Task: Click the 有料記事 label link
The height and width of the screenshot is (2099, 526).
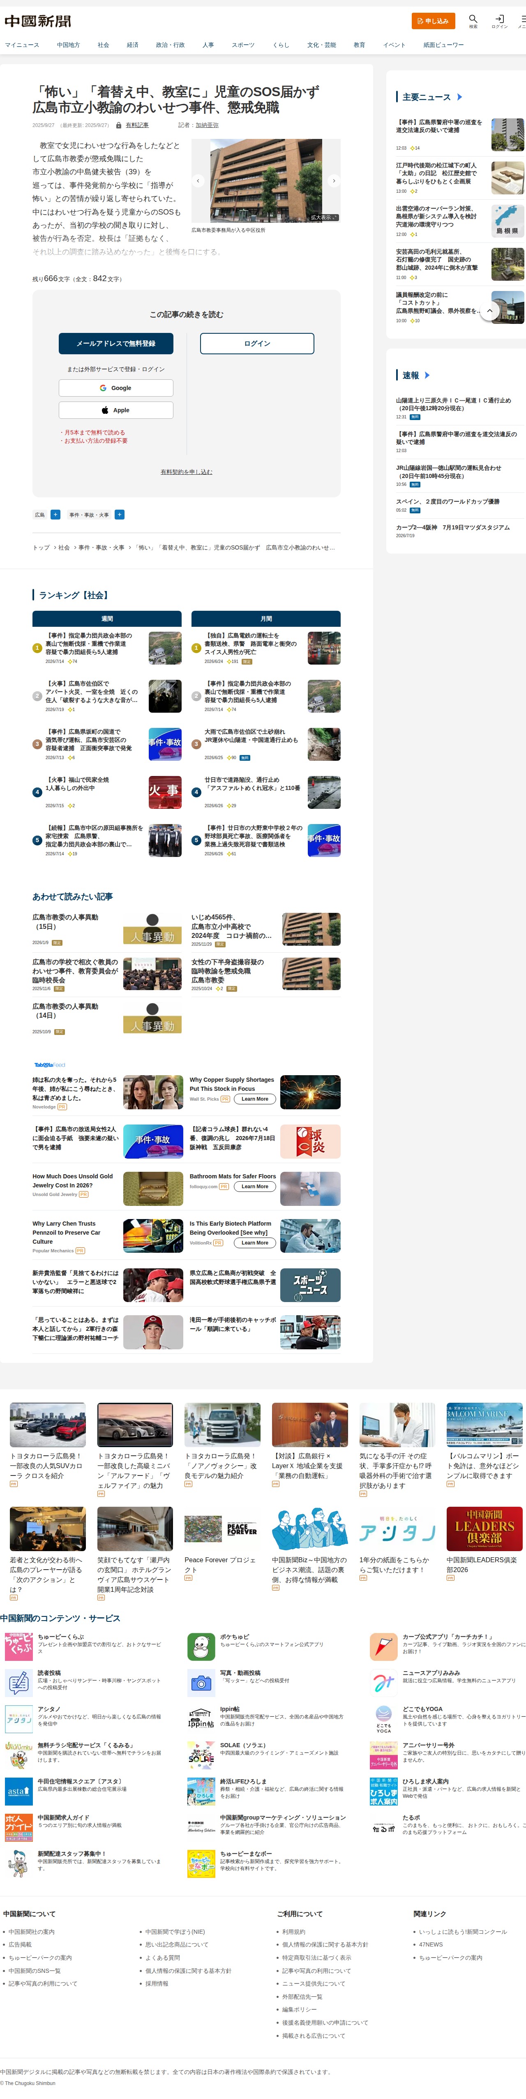Action: [137, 125]
